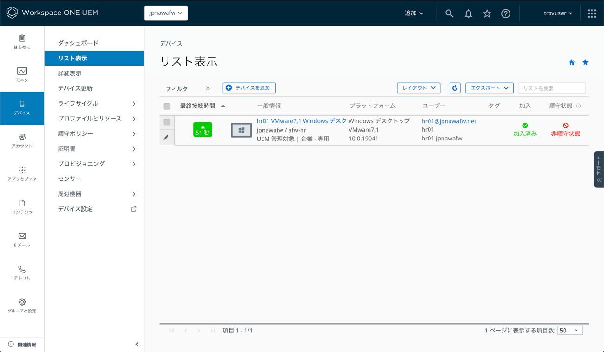This screenshot has width=604, height=352.
Task: Bookmark this page with blue star
Action: point(585,62)
